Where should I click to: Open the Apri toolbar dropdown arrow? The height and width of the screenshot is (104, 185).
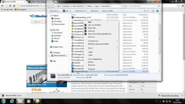[70, 11]
